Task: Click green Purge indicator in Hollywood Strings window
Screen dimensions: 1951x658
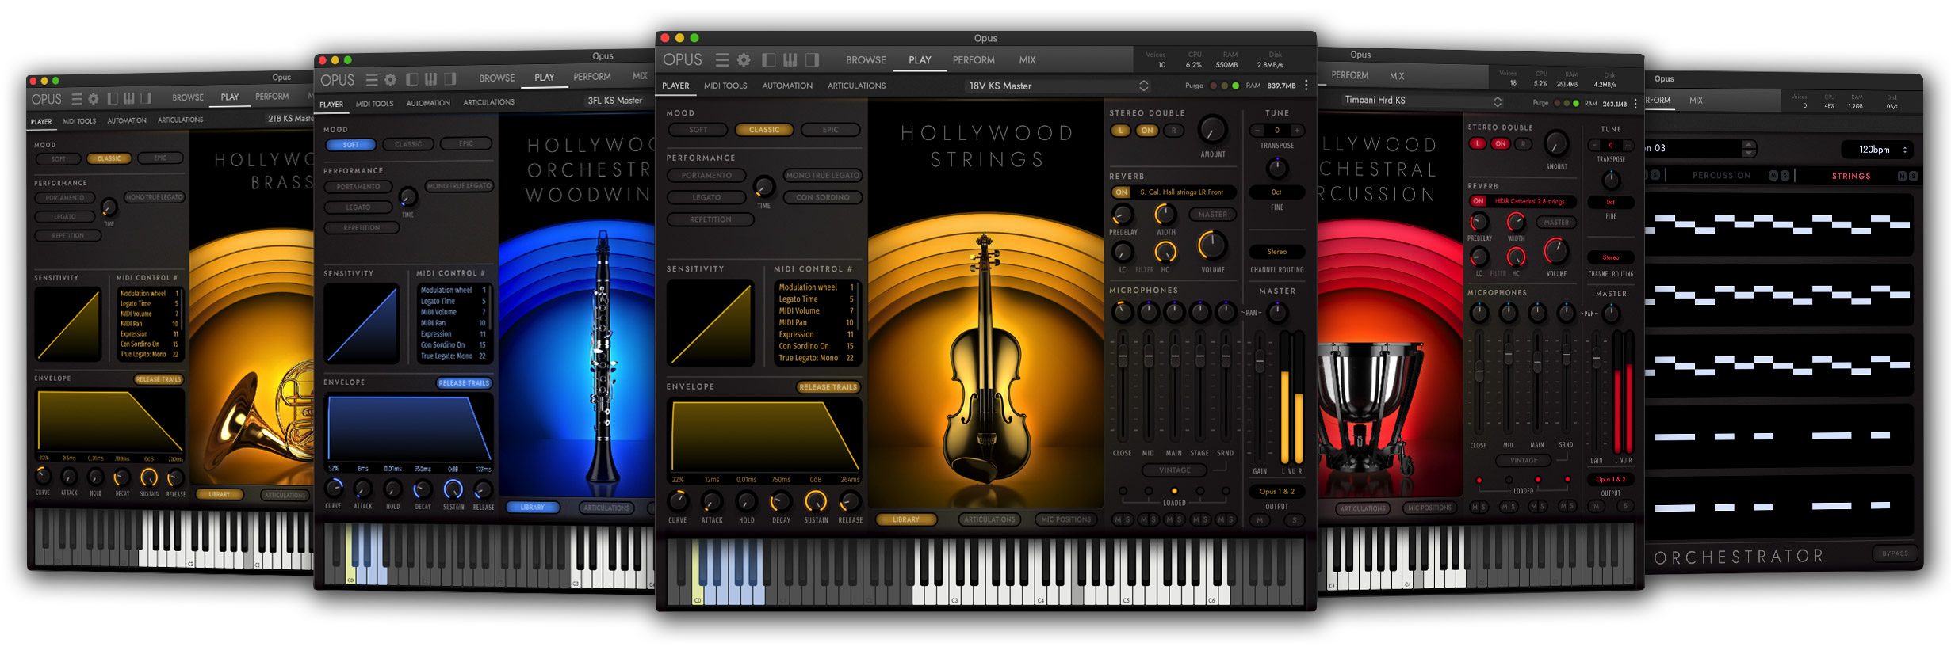Action: 1235,86
